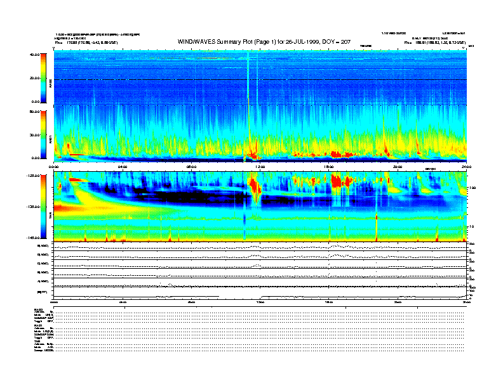Click the 08:00 tick label under the RAD1 spectrogram
Screen dimensions: 503x388
pos(191,167)
